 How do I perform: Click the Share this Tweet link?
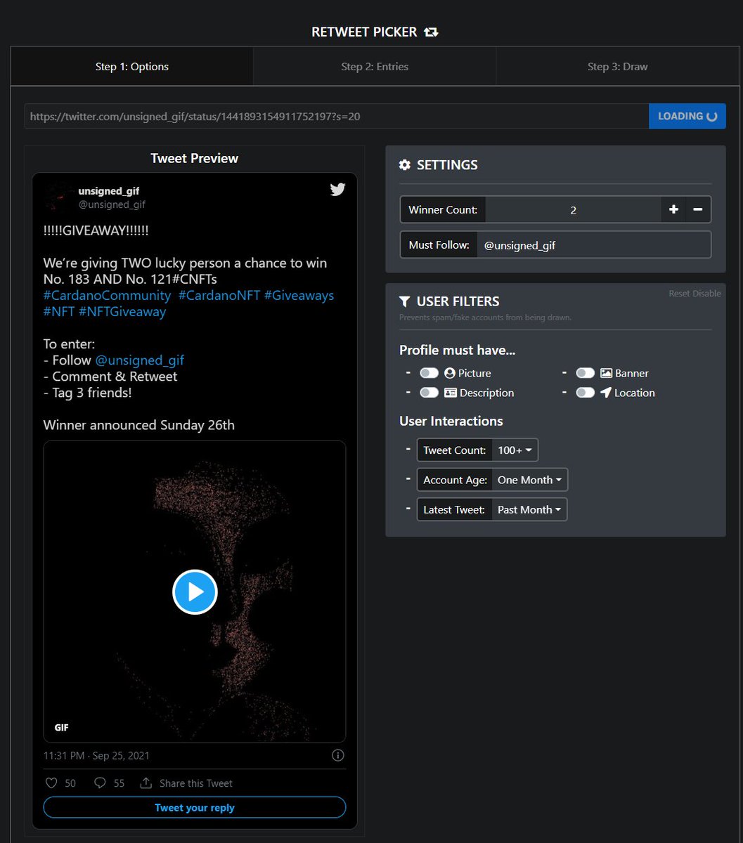(x=196, y=783)
